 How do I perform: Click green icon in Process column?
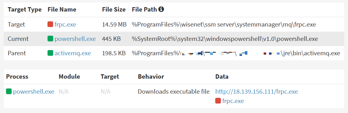pyautogui.click(x=9, y=91)
